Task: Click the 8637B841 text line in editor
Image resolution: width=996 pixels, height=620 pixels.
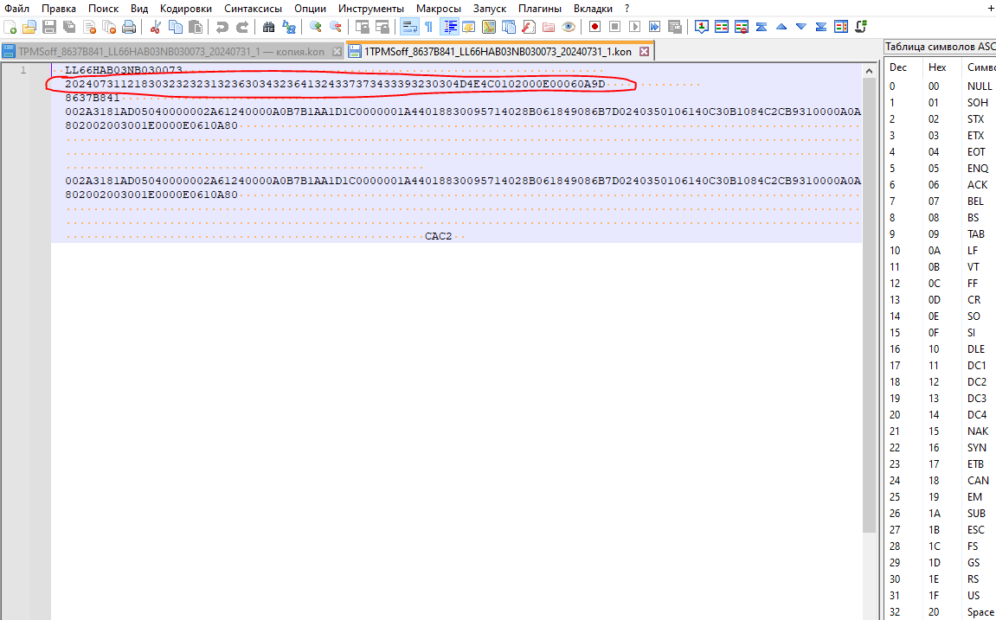Action: [92, 98]
